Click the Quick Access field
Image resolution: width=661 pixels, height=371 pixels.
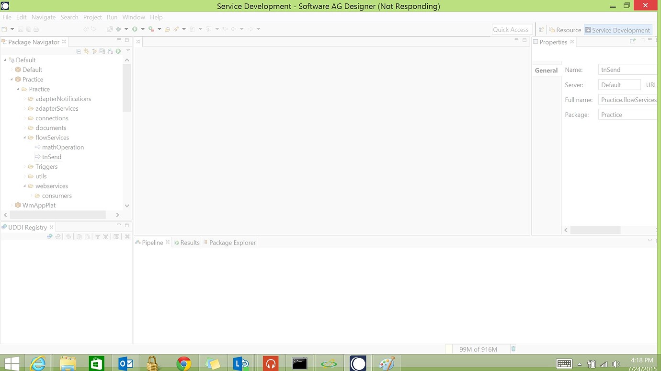(512, 29)
